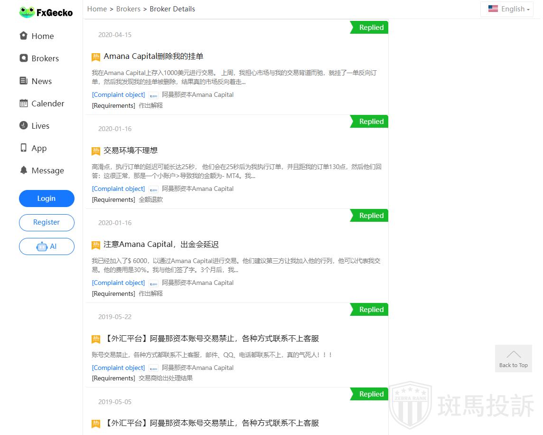The image size is (543, 435).
Task: Open the News section icon
Action: coord(23,81)
